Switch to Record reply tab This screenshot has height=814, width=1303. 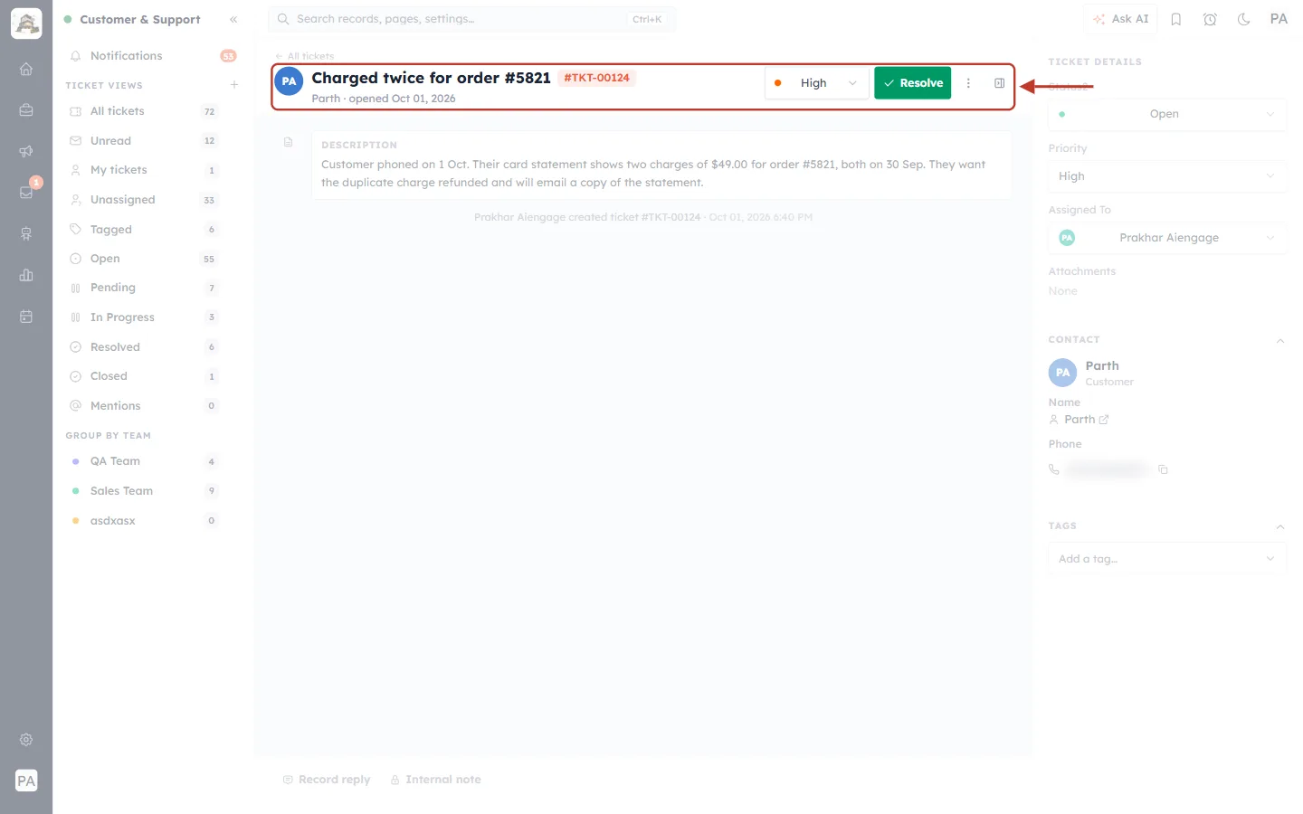point(327,780)
